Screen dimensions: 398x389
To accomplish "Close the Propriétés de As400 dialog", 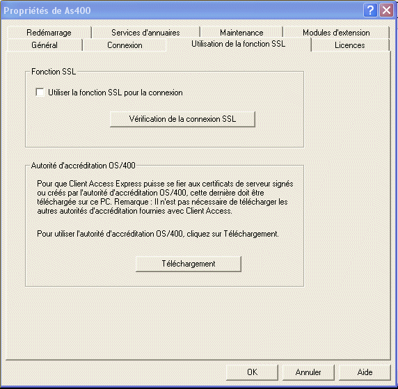I will 386,10.
